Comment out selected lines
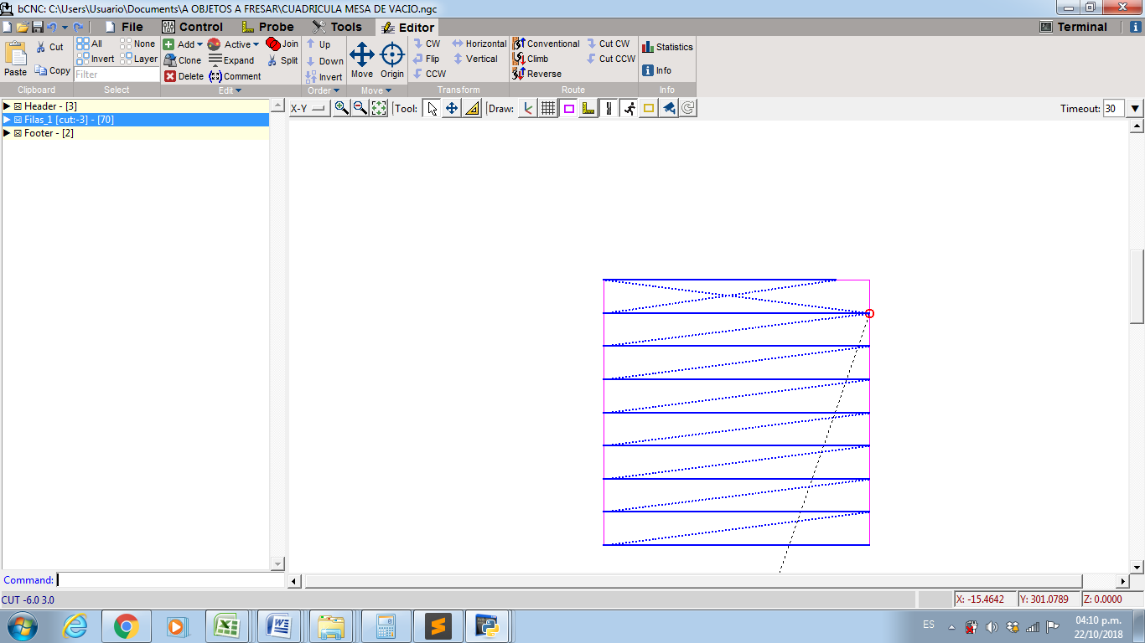The width and height of the screenshot is (1145, 643). click(x=236, y=76)
